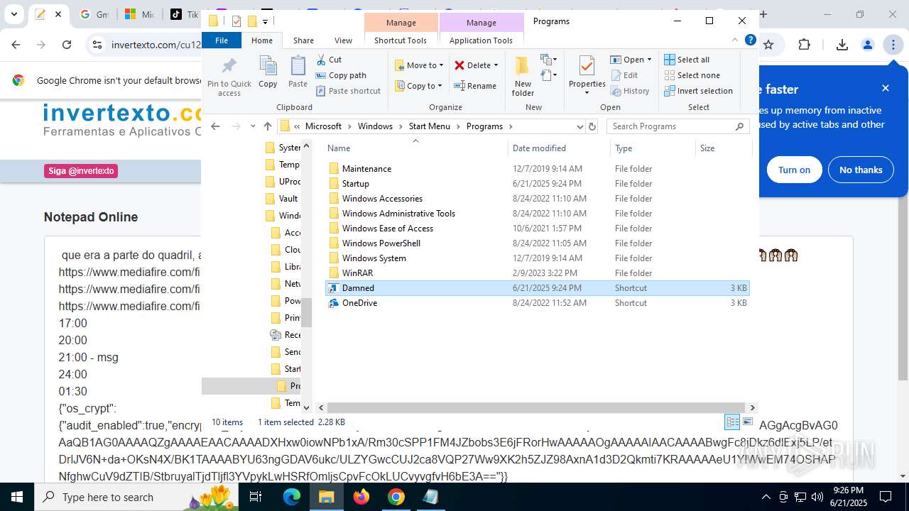Click Paste shortcut in ribbon

349,91
